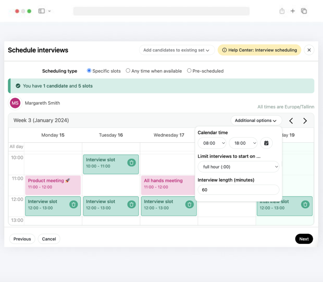Select the Specific slots scheduling type

(x=89, y=71)
